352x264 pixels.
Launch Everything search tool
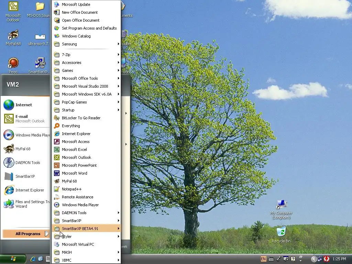pos(86,126)
